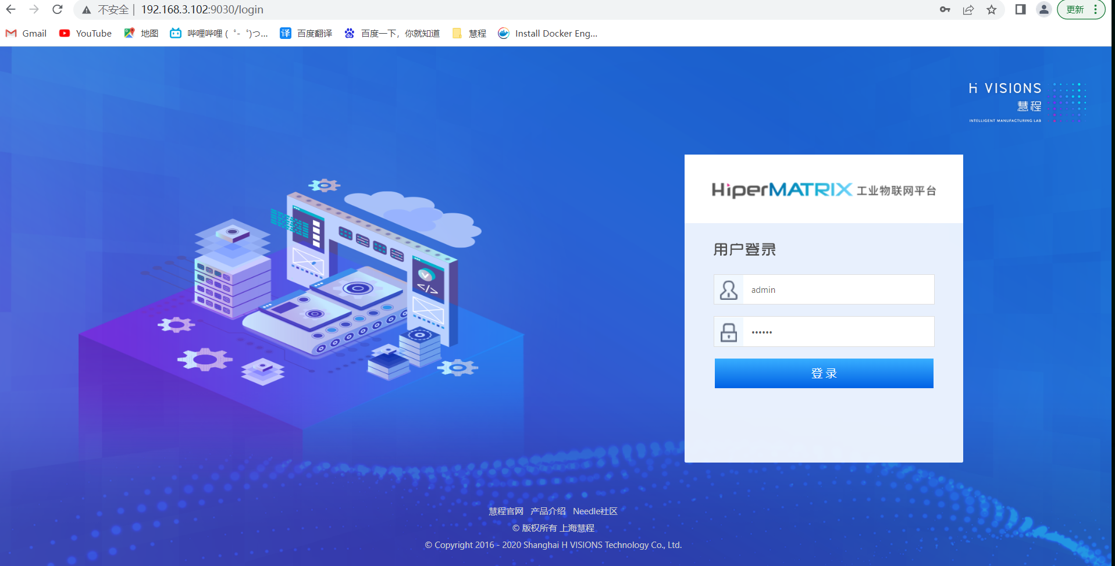Click the browser back arrow
Viewport: 1115px width, 566px height.
pos(10,9)
